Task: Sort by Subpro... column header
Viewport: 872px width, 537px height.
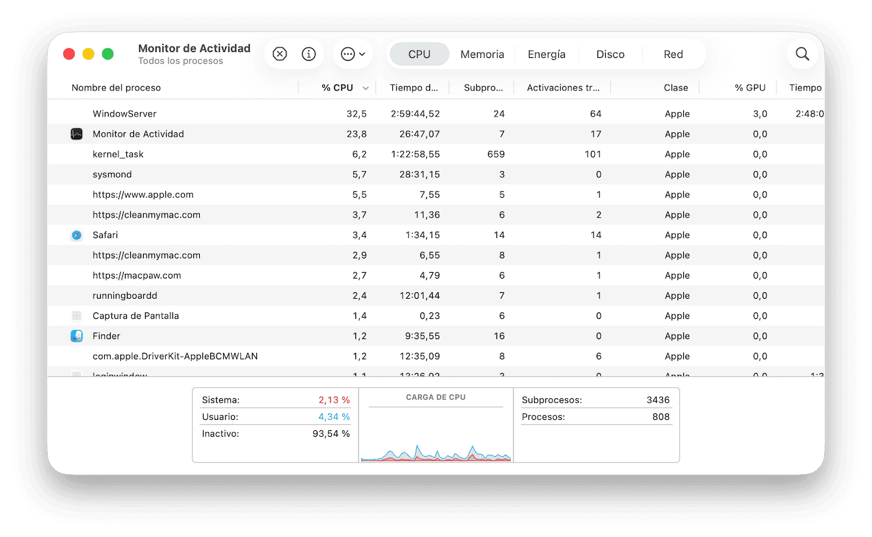Action: click(484, 88)
